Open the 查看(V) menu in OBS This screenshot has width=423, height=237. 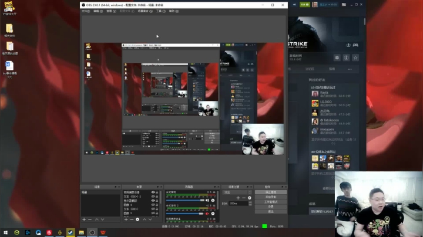pyautogui.click(x=111, y=11)
